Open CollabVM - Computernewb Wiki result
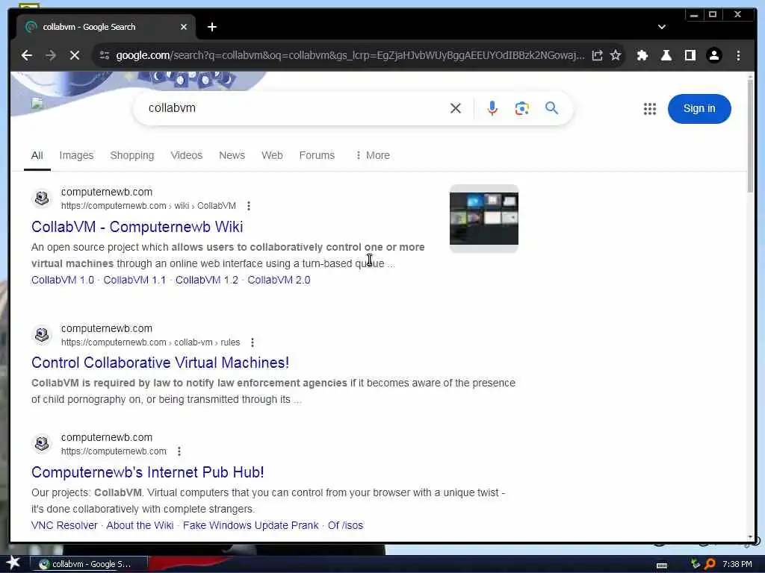This screenshot has height=573, width=765. coord(137,227)
